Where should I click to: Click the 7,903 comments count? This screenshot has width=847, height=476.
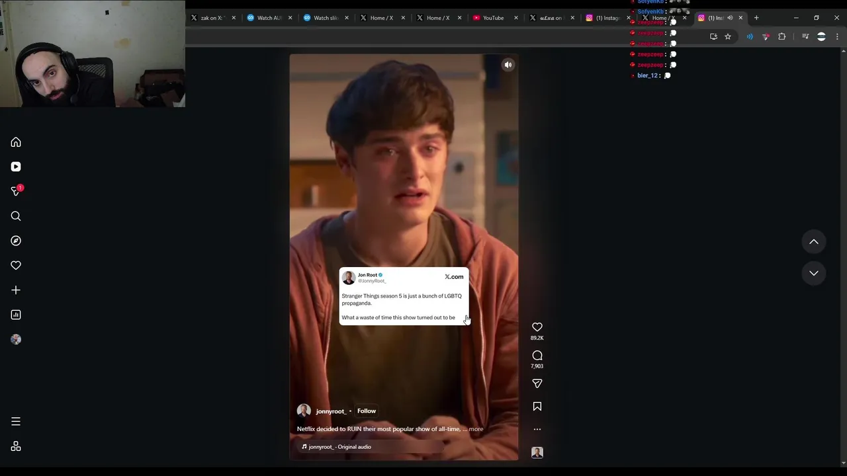(x=537, y=366)
